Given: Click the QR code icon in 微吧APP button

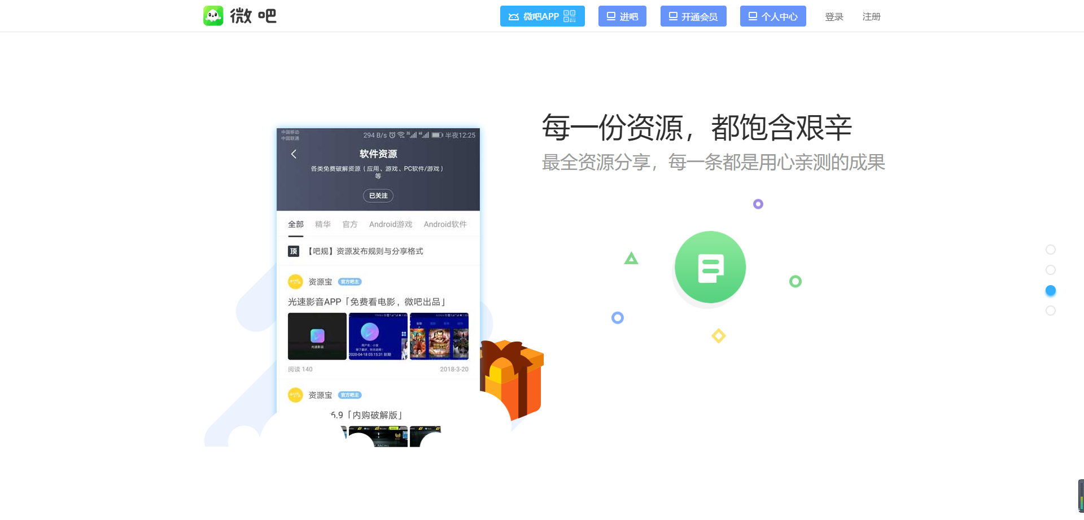Looking at the screenshot, I should click(x=570, y=16).
